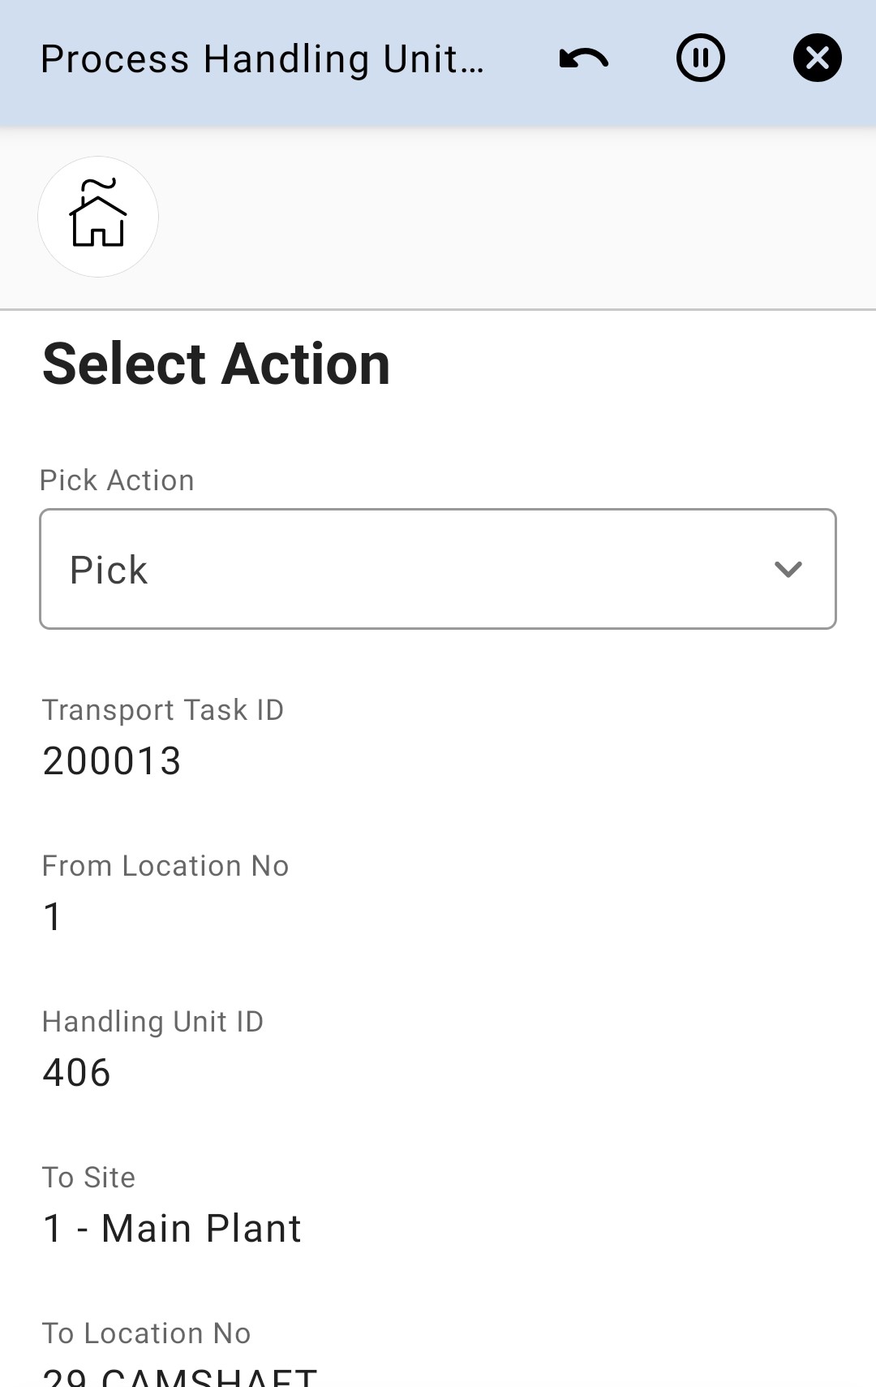Click the From Location No value 1
The width and height of the screenshot is (876, 1387).
click(53, 917)
